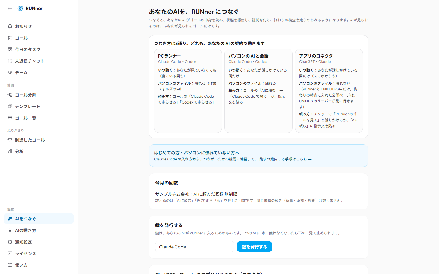Go to 今日のタスク in the sidebar
This screenshot has width=439, height=274.
39,50
